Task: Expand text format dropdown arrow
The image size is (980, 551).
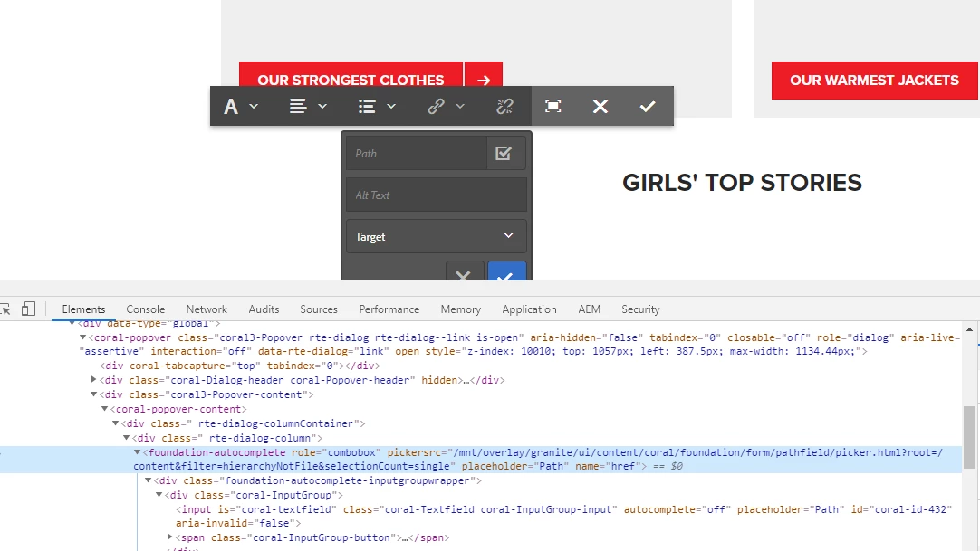Action: click(x=254, y=107)
